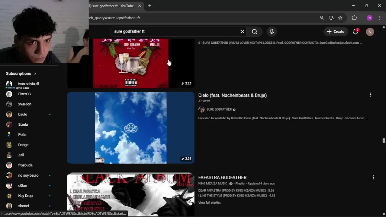Screen dimensions: 386x217
Task: Focus the browser address bar URL
Action: coord(199,18)
